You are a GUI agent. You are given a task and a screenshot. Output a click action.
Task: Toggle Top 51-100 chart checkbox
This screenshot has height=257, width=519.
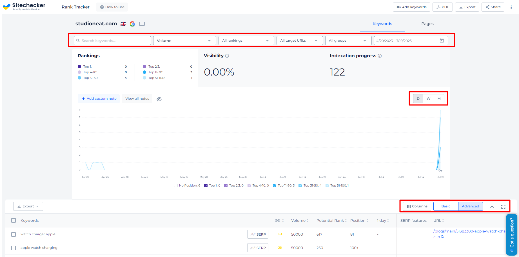coord(327,185)
